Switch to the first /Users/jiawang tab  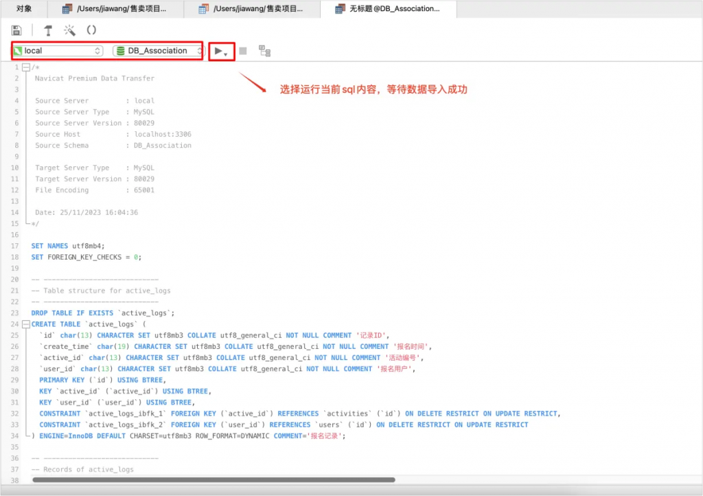[115, 9]
